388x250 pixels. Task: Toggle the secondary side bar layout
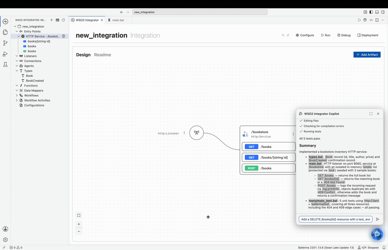[383, 12]
